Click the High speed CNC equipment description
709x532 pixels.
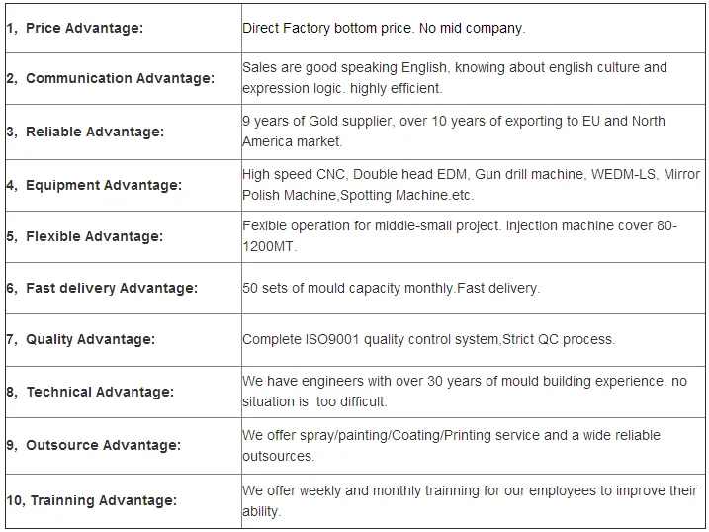(471, 184)
